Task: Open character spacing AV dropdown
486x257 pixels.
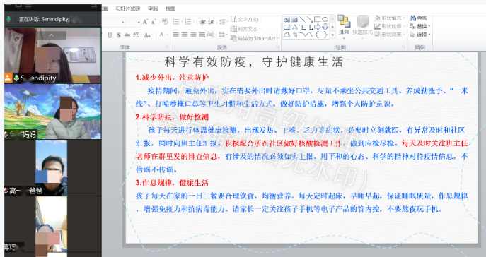Action: (137, 35)
